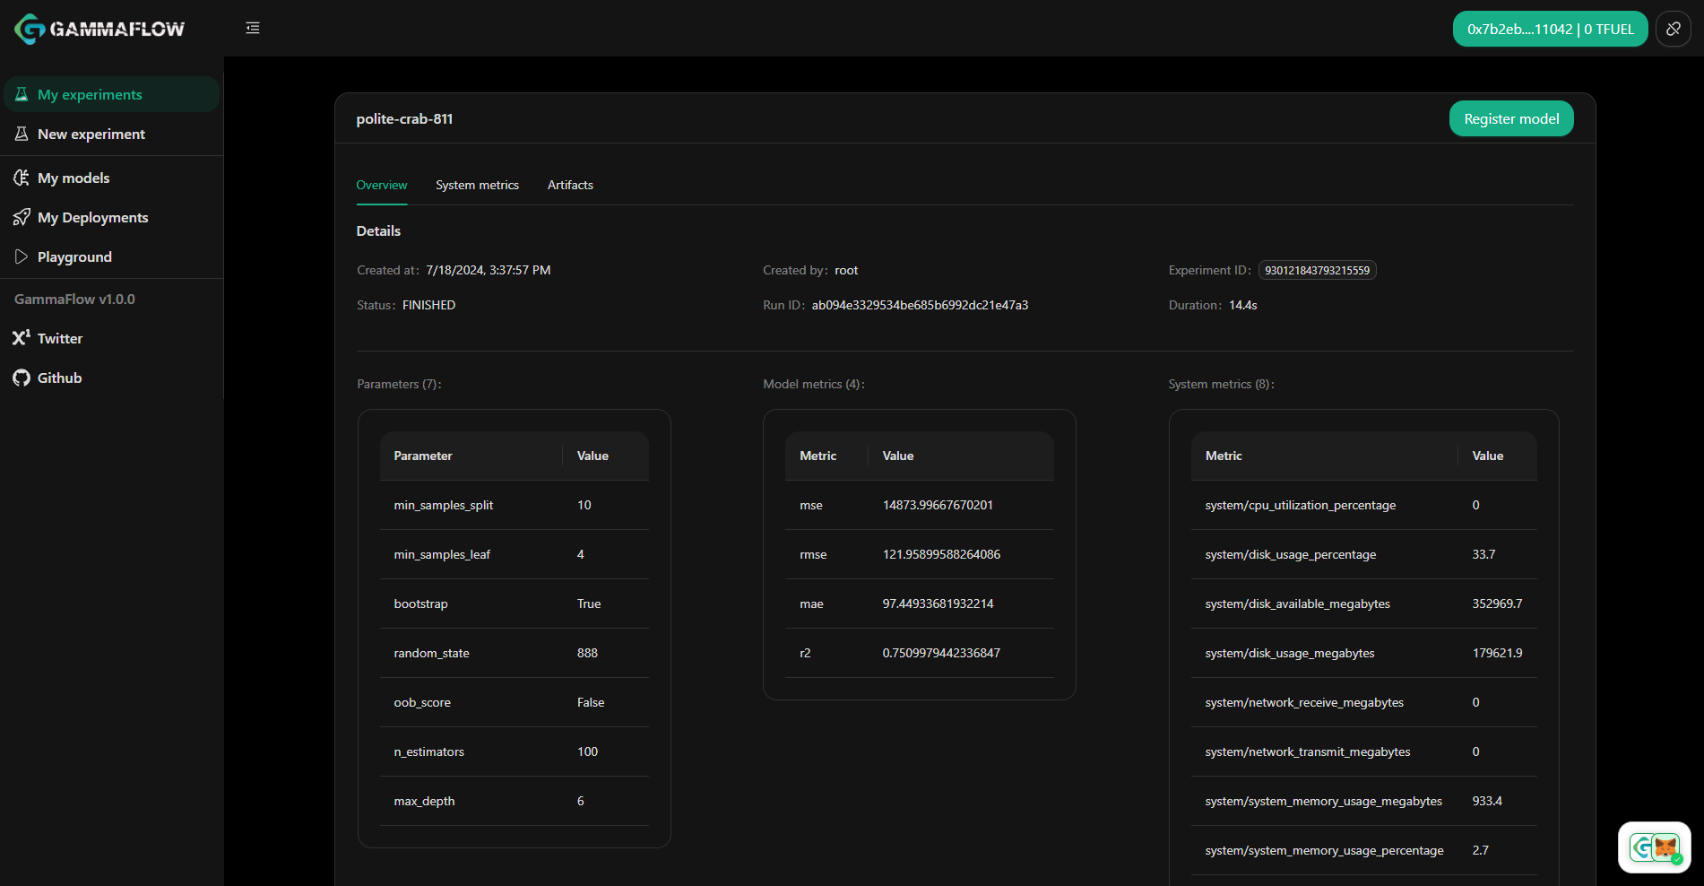The height and width of the screenshot is (886, 1704).
Task: Click system/system_memory_usage_megabytes metric
Action: pos(1324,801)
